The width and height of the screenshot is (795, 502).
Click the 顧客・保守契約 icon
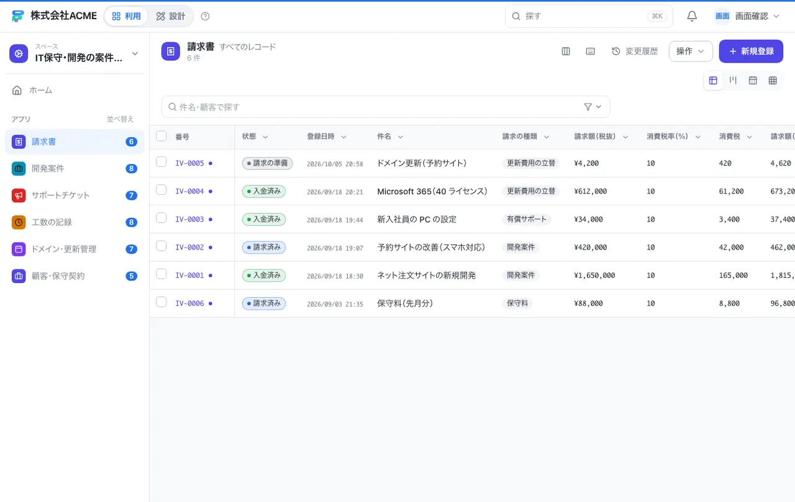click(19, 276)
